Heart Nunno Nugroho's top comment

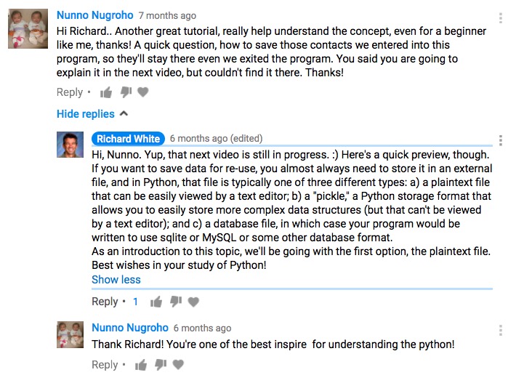point(143,92)
